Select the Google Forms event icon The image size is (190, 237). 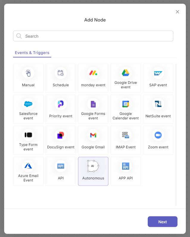(93, 104)
